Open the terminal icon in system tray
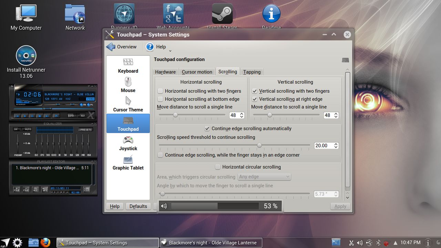This screenshot has width=441, height=248. 336,242
